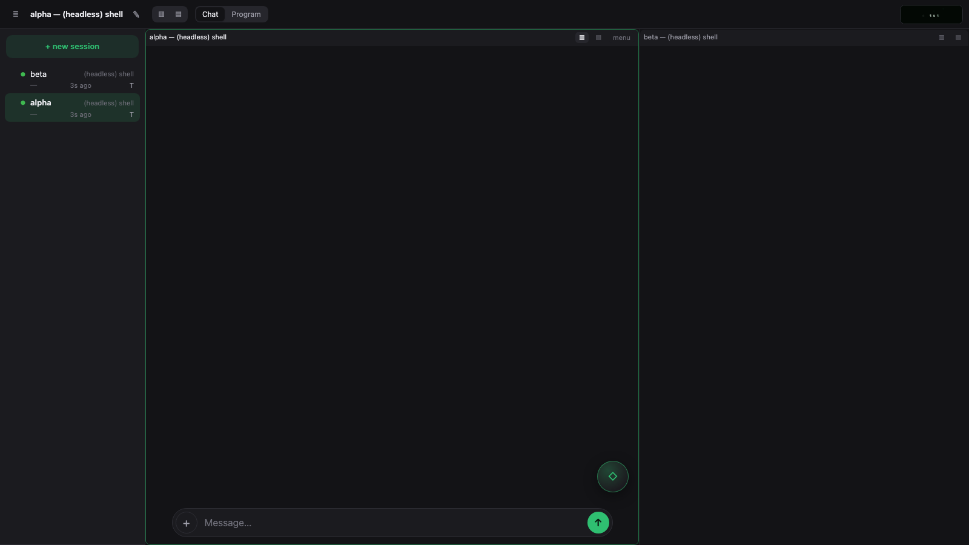The image size is (969, 545).
Task: Click the top-bar title 'alpha — (headless) shell'
Action: (x=76, y=14)
